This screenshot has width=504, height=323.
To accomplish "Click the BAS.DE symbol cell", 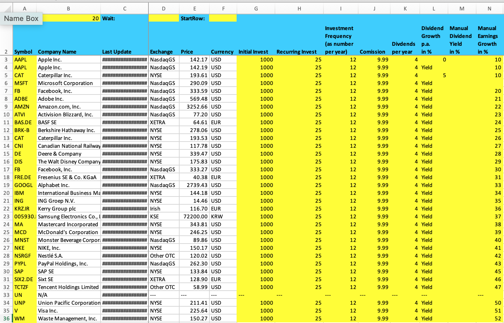I will tap(25, 122).
